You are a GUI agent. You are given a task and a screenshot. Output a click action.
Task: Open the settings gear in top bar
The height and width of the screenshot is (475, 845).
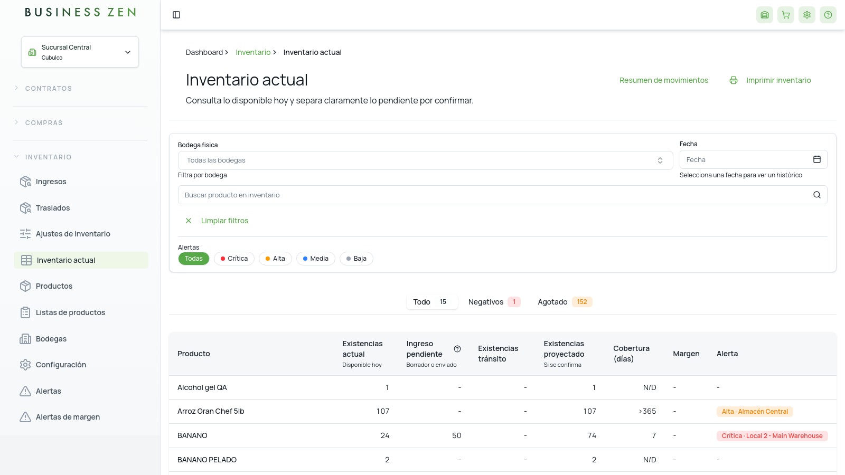[x=807, y=15]
